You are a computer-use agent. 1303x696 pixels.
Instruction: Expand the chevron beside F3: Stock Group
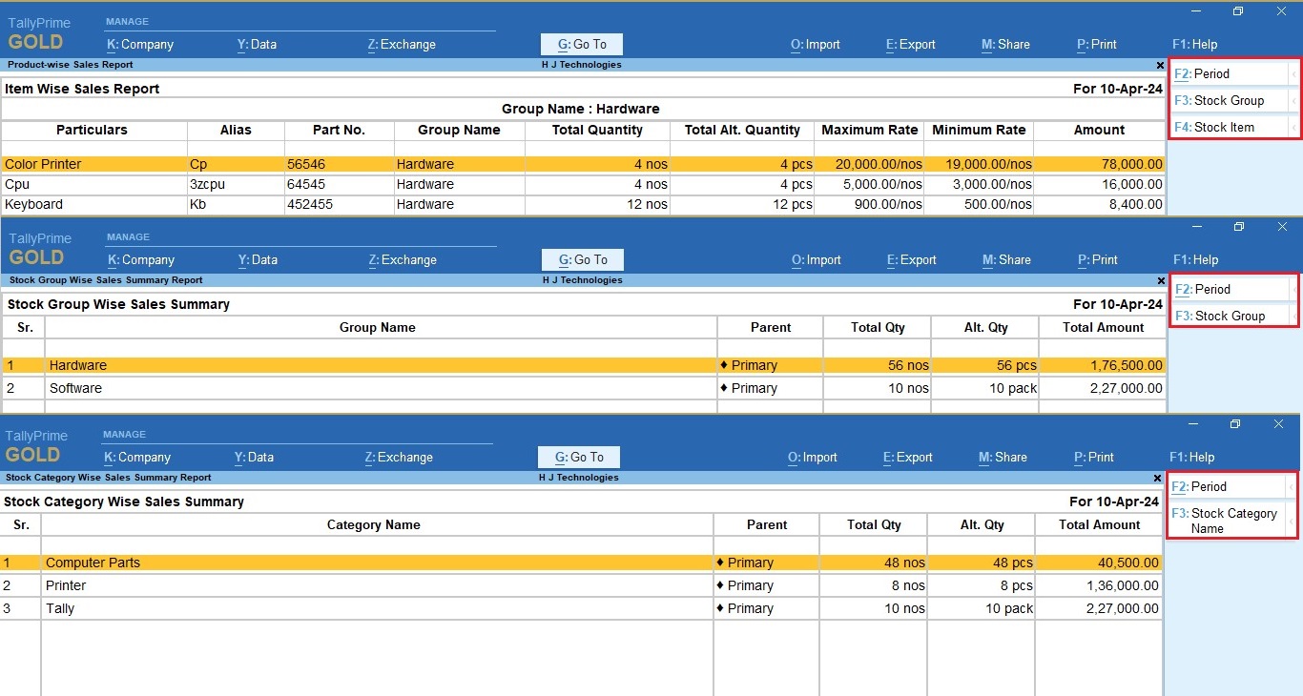point(1295,99)
